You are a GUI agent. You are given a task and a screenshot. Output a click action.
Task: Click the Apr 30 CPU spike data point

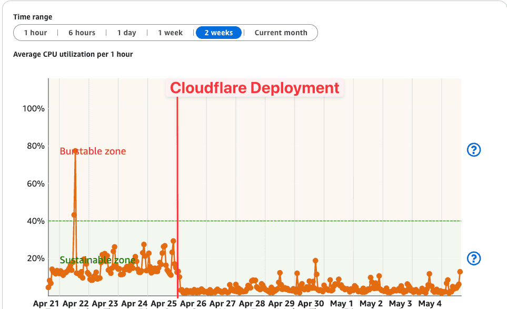(x=315, y=261)
